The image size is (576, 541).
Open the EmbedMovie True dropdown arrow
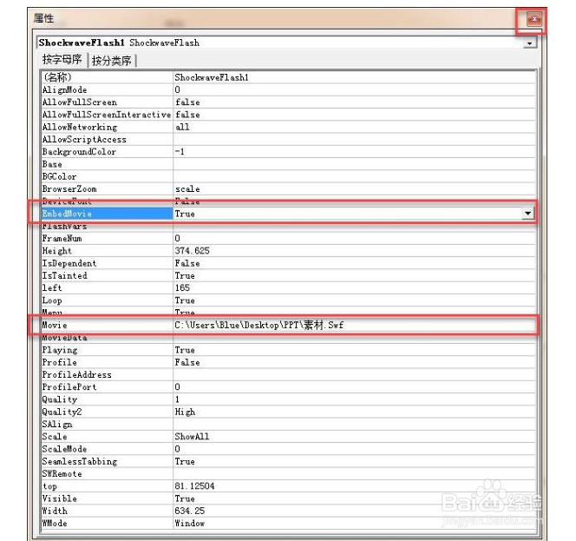tap(528, 214)
